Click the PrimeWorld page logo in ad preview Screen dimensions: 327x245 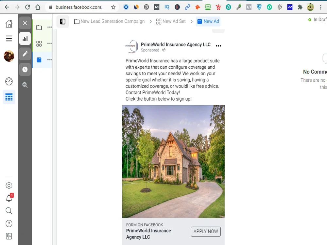click(x=131, y=47)
